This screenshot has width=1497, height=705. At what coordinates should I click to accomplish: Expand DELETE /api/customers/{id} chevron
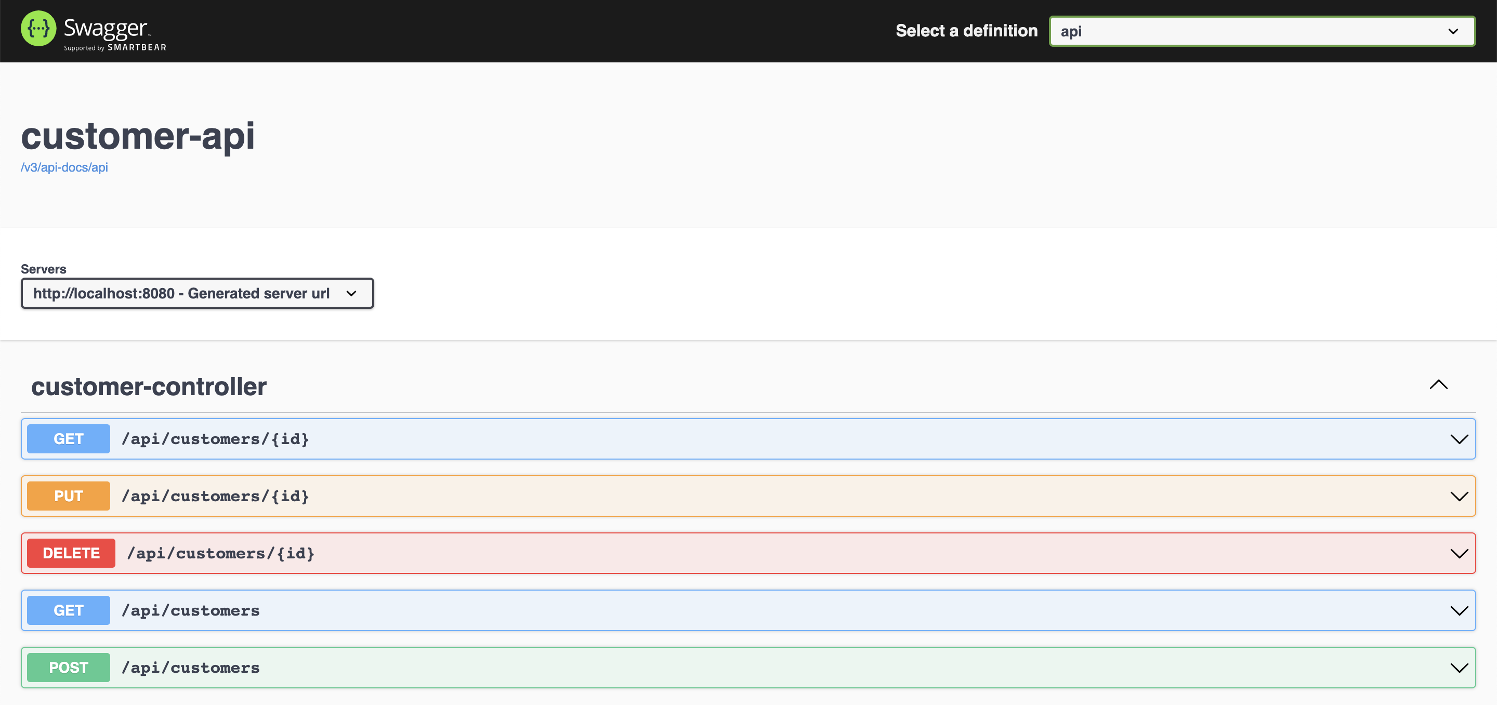(1459, 553)
